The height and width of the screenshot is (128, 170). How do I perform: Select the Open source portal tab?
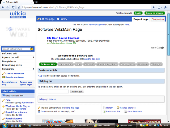(66, 64)
